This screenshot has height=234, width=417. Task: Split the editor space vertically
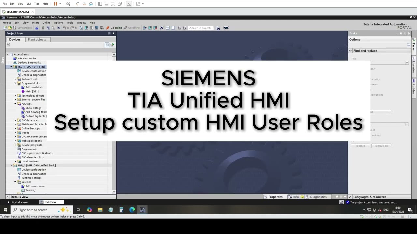point(173,28)
